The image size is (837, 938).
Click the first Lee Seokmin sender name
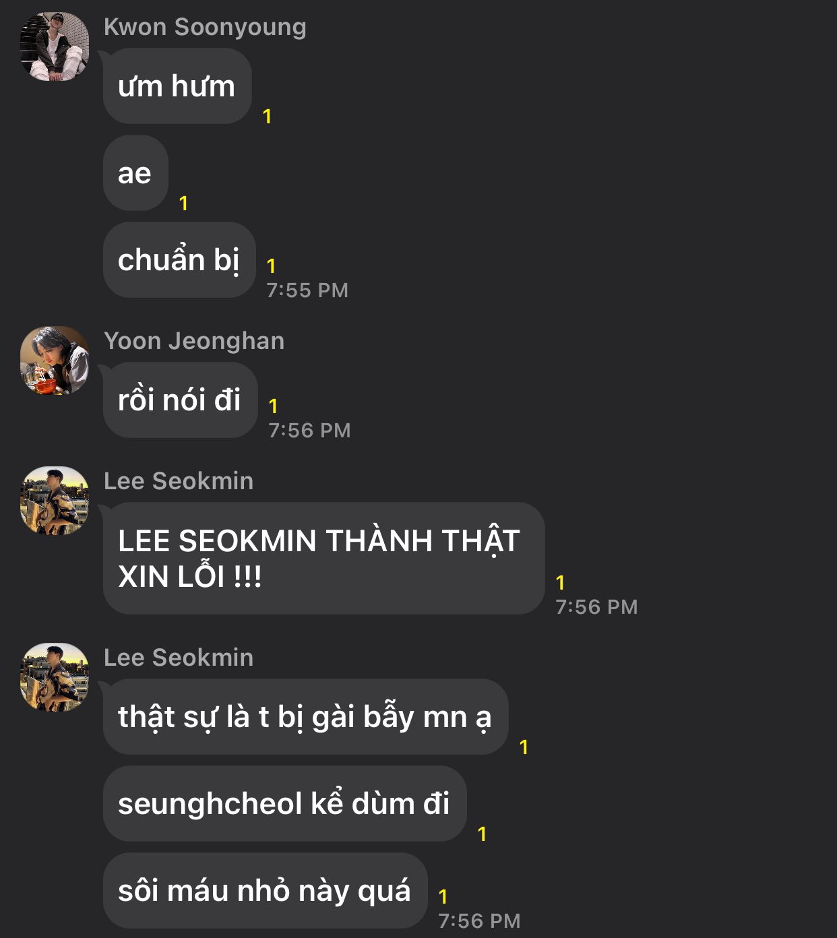pos(179,481)
